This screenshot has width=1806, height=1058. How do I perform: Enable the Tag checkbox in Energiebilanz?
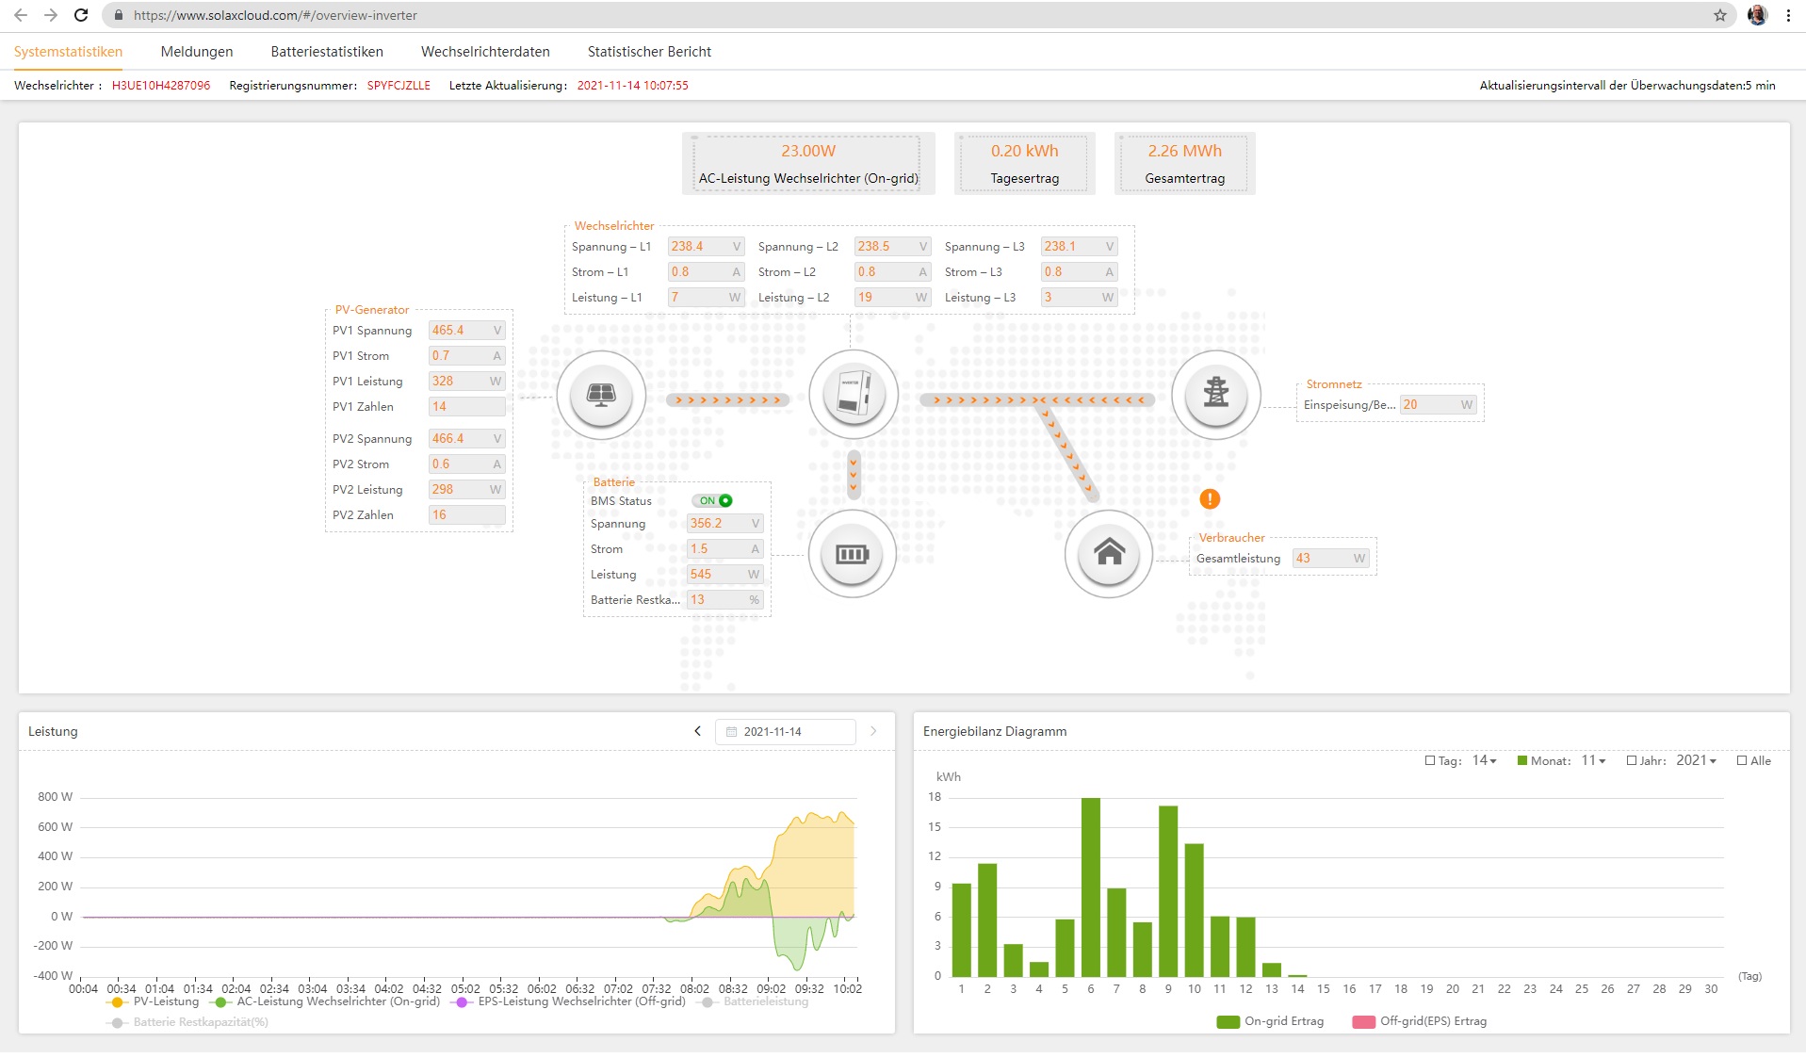click(x=1430, y=761)
